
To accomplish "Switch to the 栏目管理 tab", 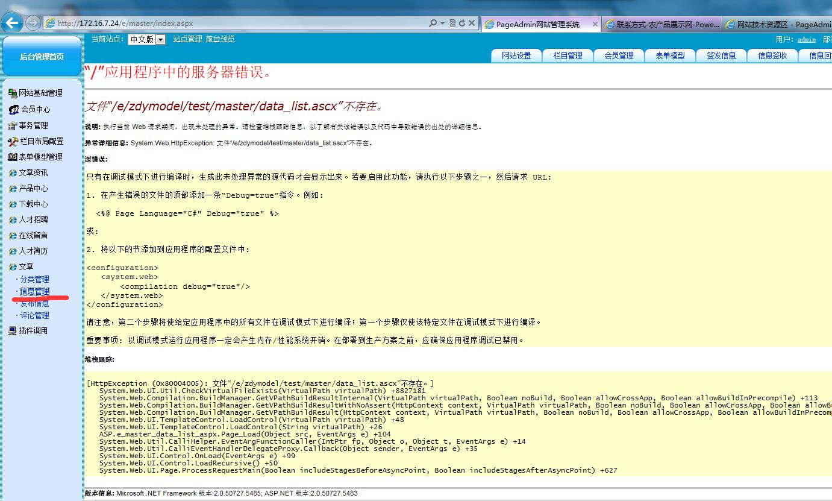I will pyautogui.click(x=568, y=55).
